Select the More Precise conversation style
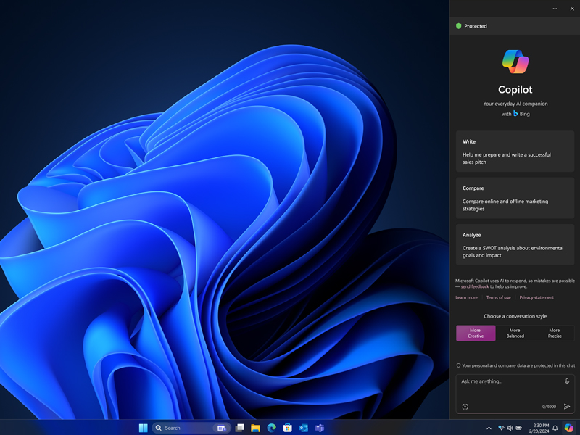Image resolution: width=580 pixels, height=435 pixels. (x=555, y=333)
